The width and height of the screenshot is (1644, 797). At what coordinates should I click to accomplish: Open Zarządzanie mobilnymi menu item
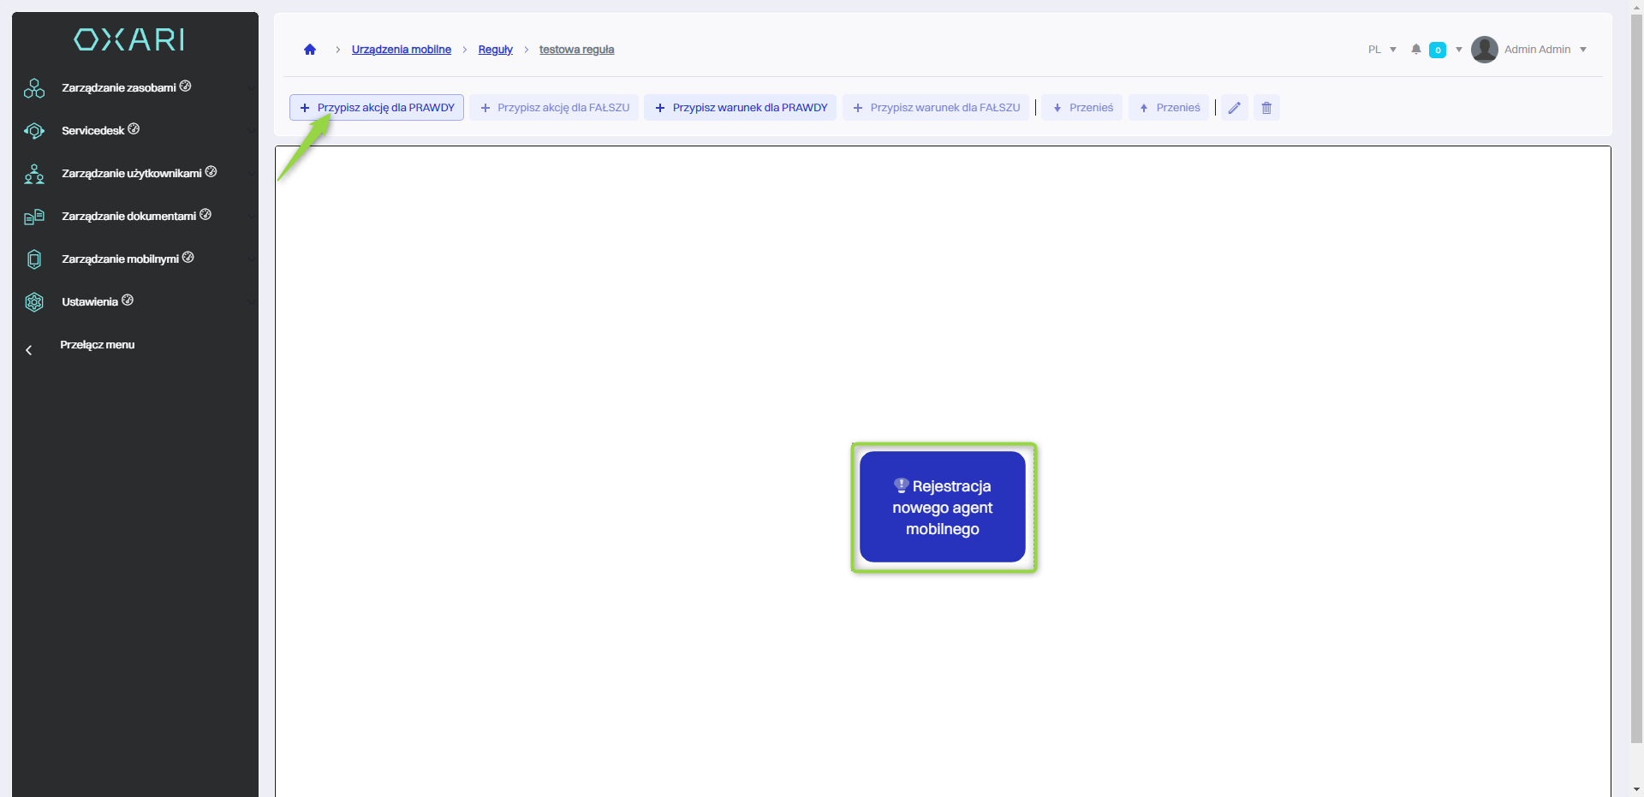click(120, 259)
